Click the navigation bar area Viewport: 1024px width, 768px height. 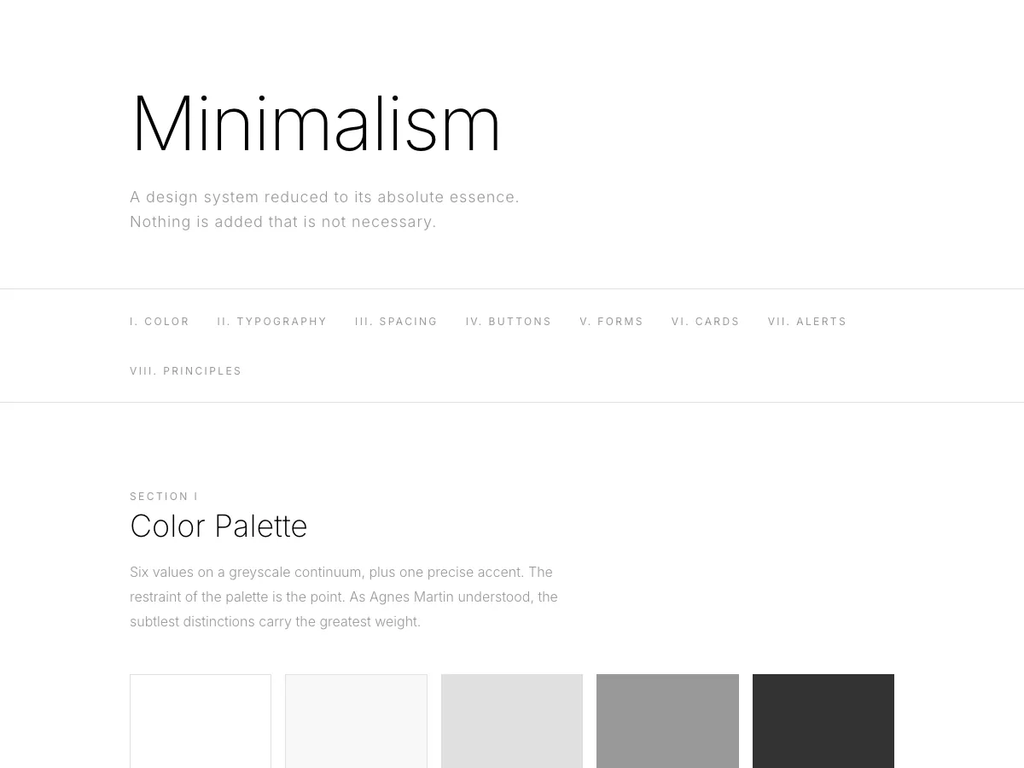tap(512, 345)
